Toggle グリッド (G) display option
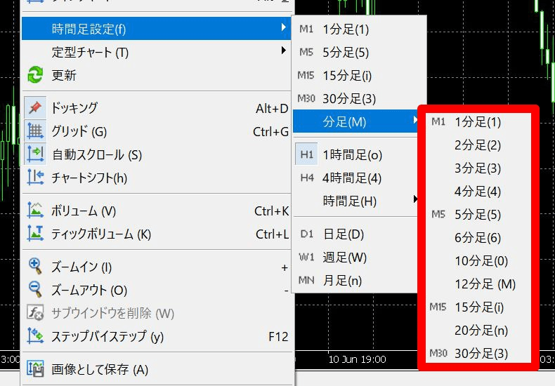Image resolution: width=555 pixels, height=386 pixels. (x=79, y=131)
